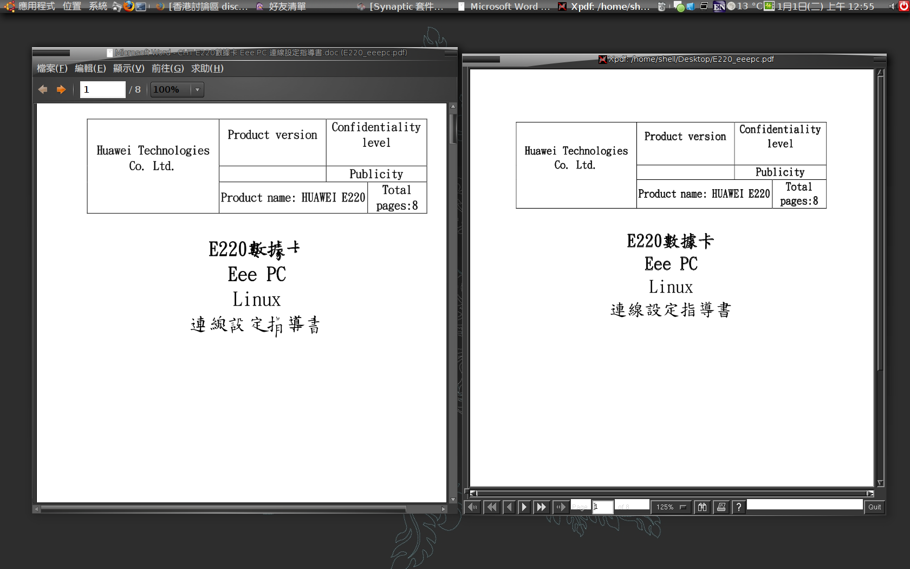Click the Quit button in Xpdf

(874, 507)
